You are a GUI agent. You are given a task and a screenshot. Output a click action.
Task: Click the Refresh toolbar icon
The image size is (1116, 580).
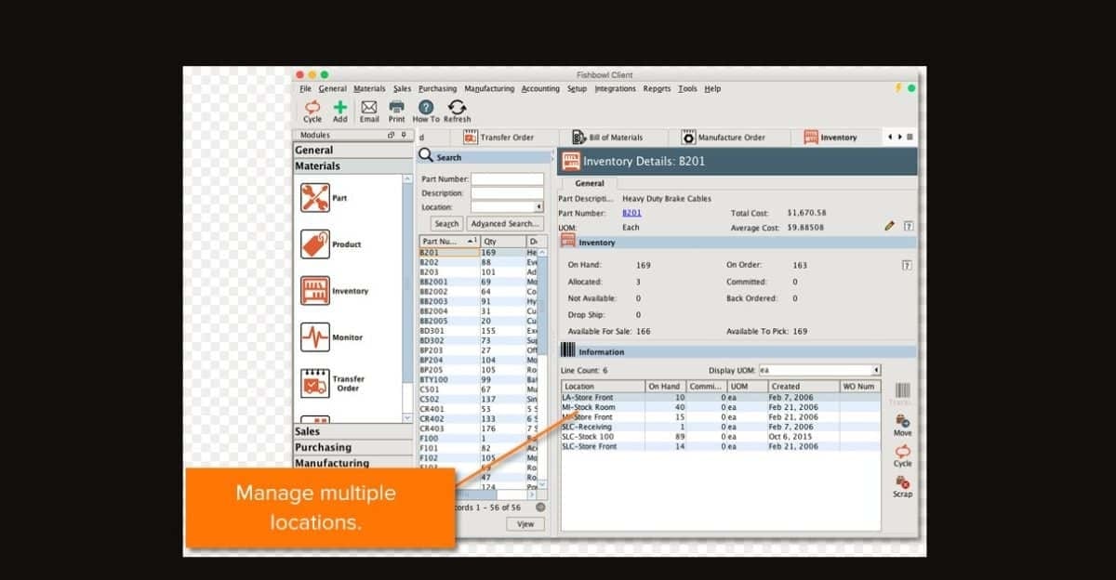(457, 107)
